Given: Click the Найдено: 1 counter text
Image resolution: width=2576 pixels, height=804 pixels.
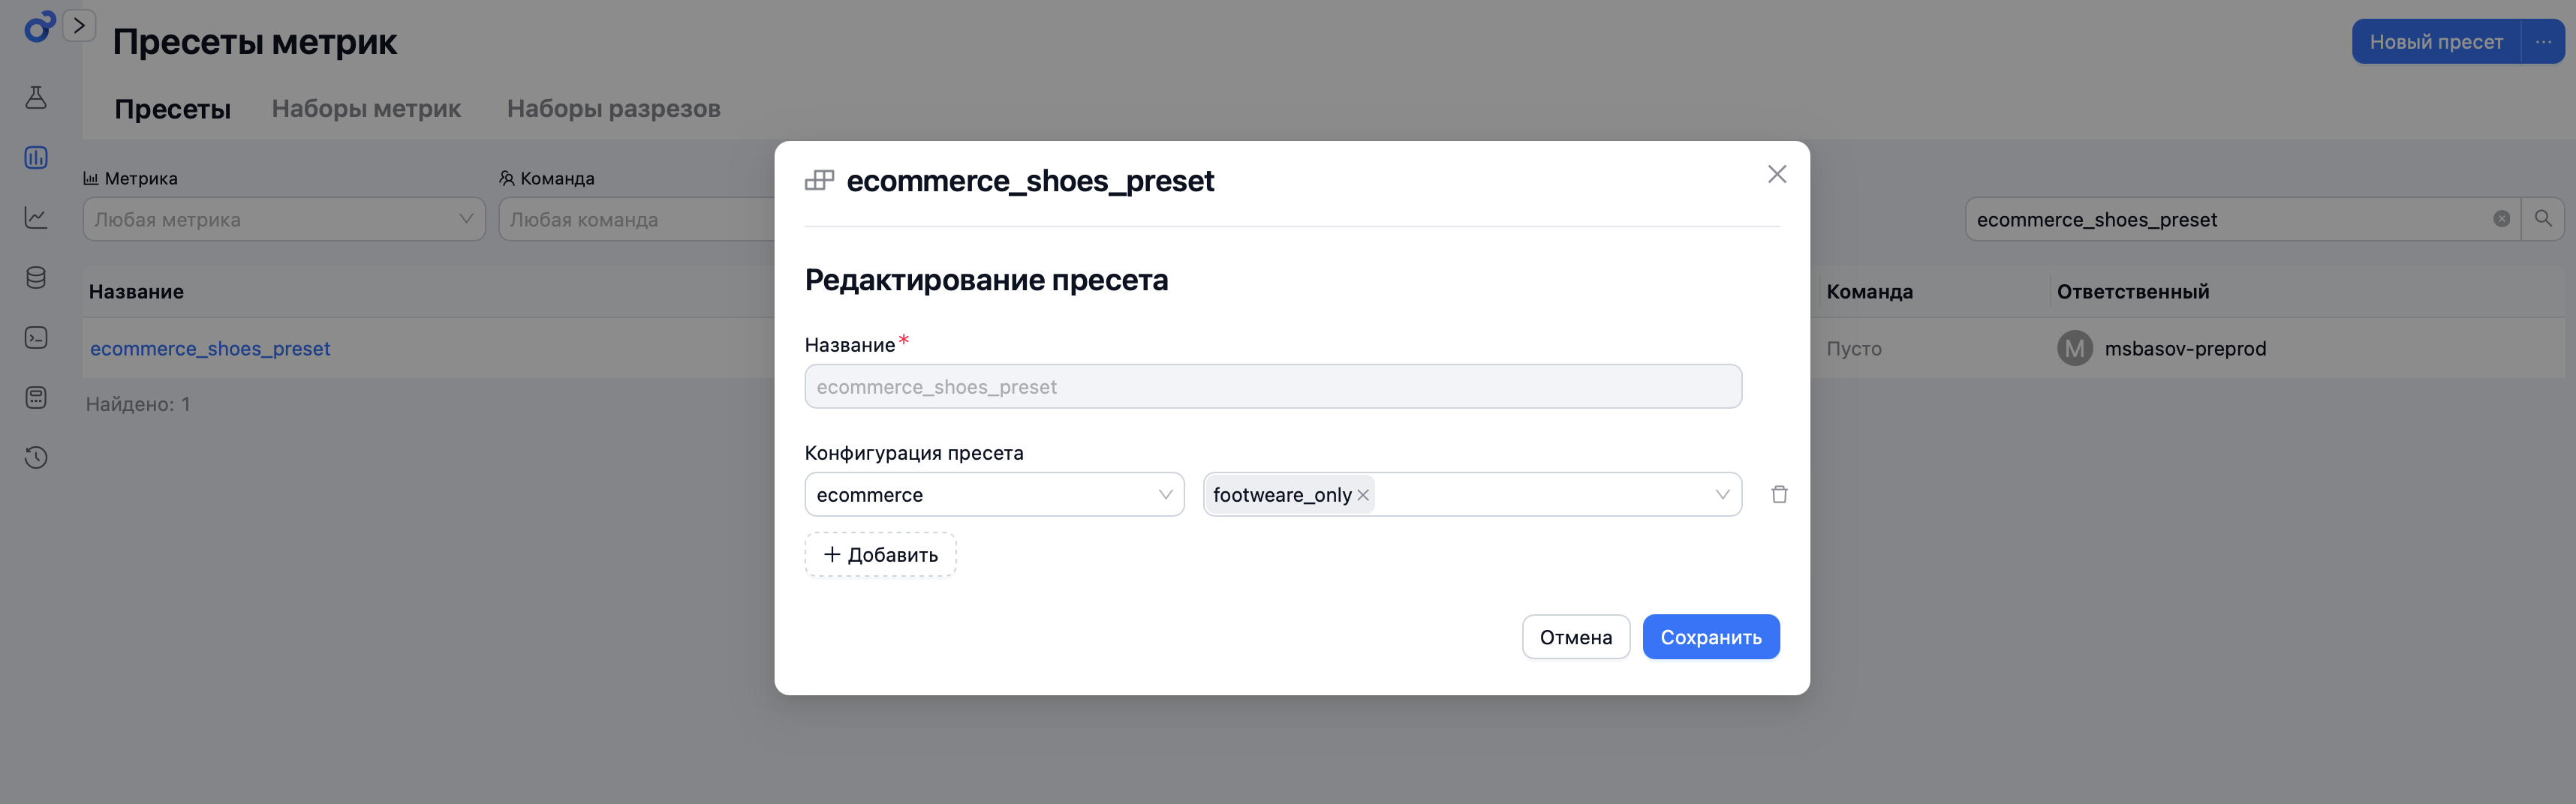Looking at the screenshot, I should [138, 404].
